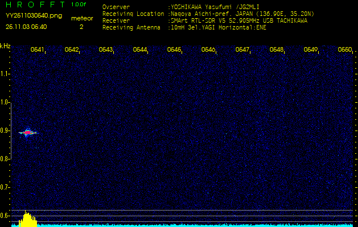Click the 0.6 kHz frequency label
Viewport: 358px width, 227px height.
click(x=5, y=216)
